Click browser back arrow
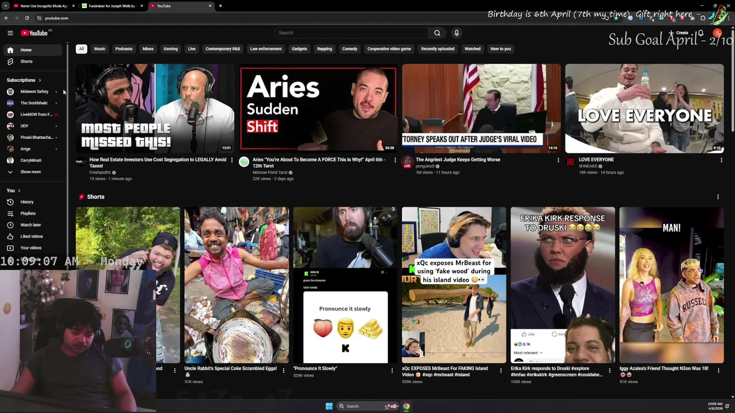 point(6,18)
